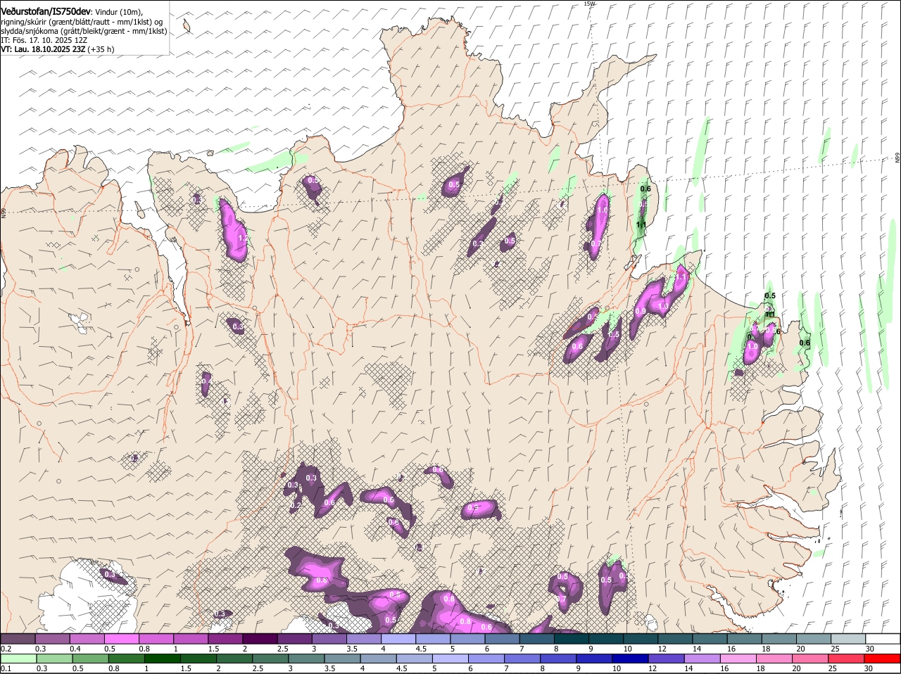
Task: Pick the lower legend swatch between 0.3 and 0.5
Action: click(x=55, y=659)
